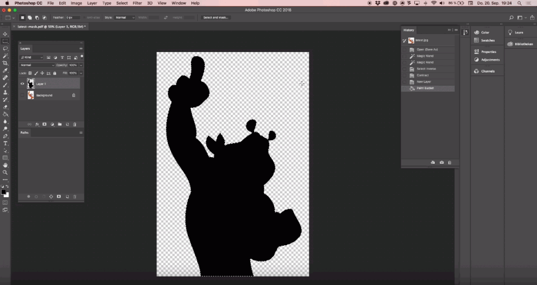This screenshot has width=537, height=285.
Task: Select the Clone Stamp tool
Action: click(x=5, y=92)
